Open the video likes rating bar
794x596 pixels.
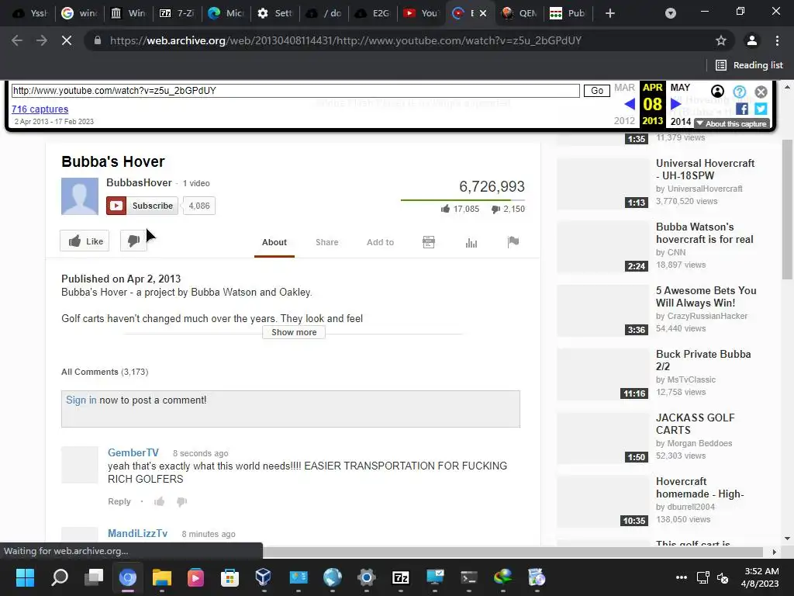(x=463, y=200)
